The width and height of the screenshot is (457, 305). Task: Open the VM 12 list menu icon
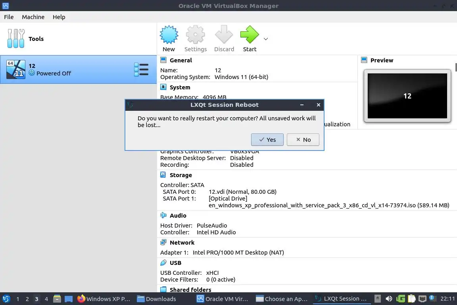point(141,69)
